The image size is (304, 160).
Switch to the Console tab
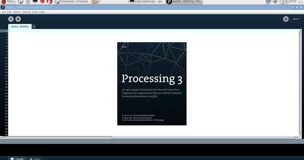click(x=17, y=158)
